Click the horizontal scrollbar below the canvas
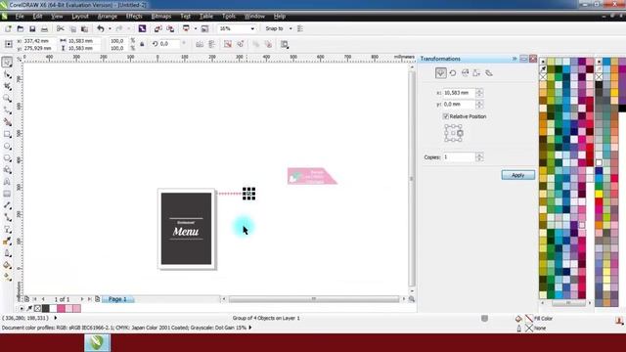626x352 pixels. tap(313, 299)
